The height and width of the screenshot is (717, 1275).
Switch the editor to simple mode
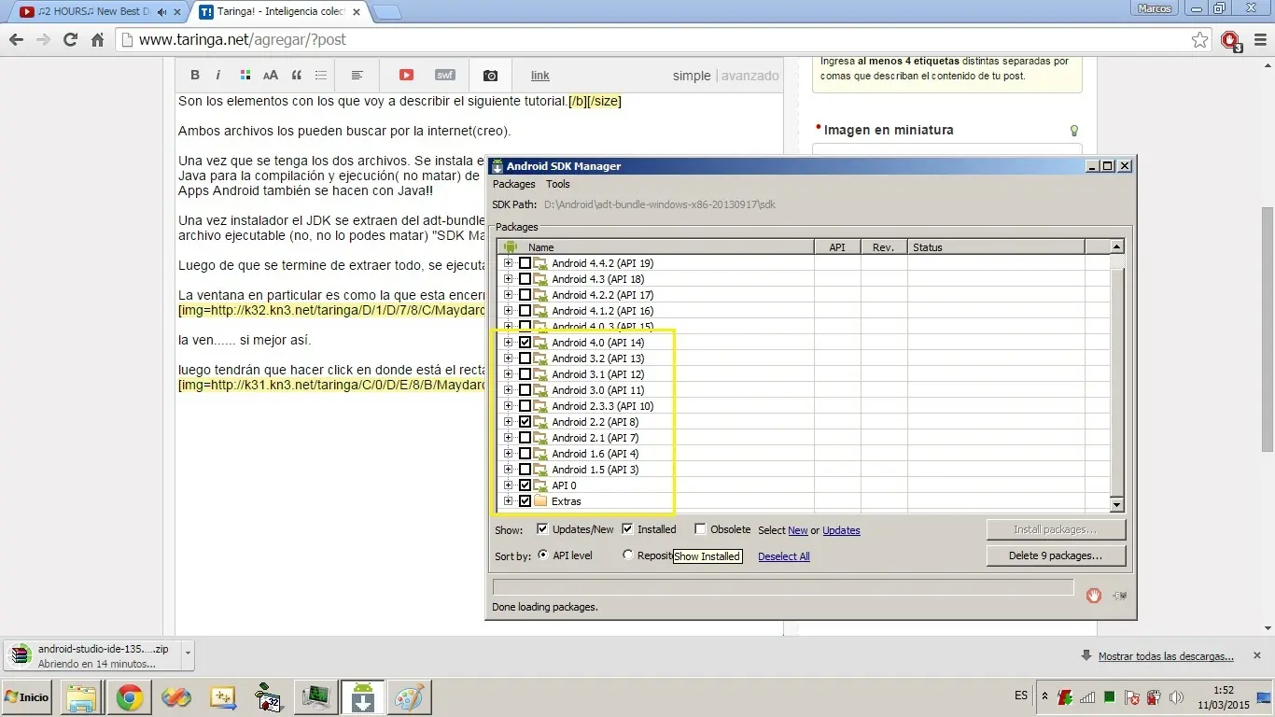[x=692, y=76]
